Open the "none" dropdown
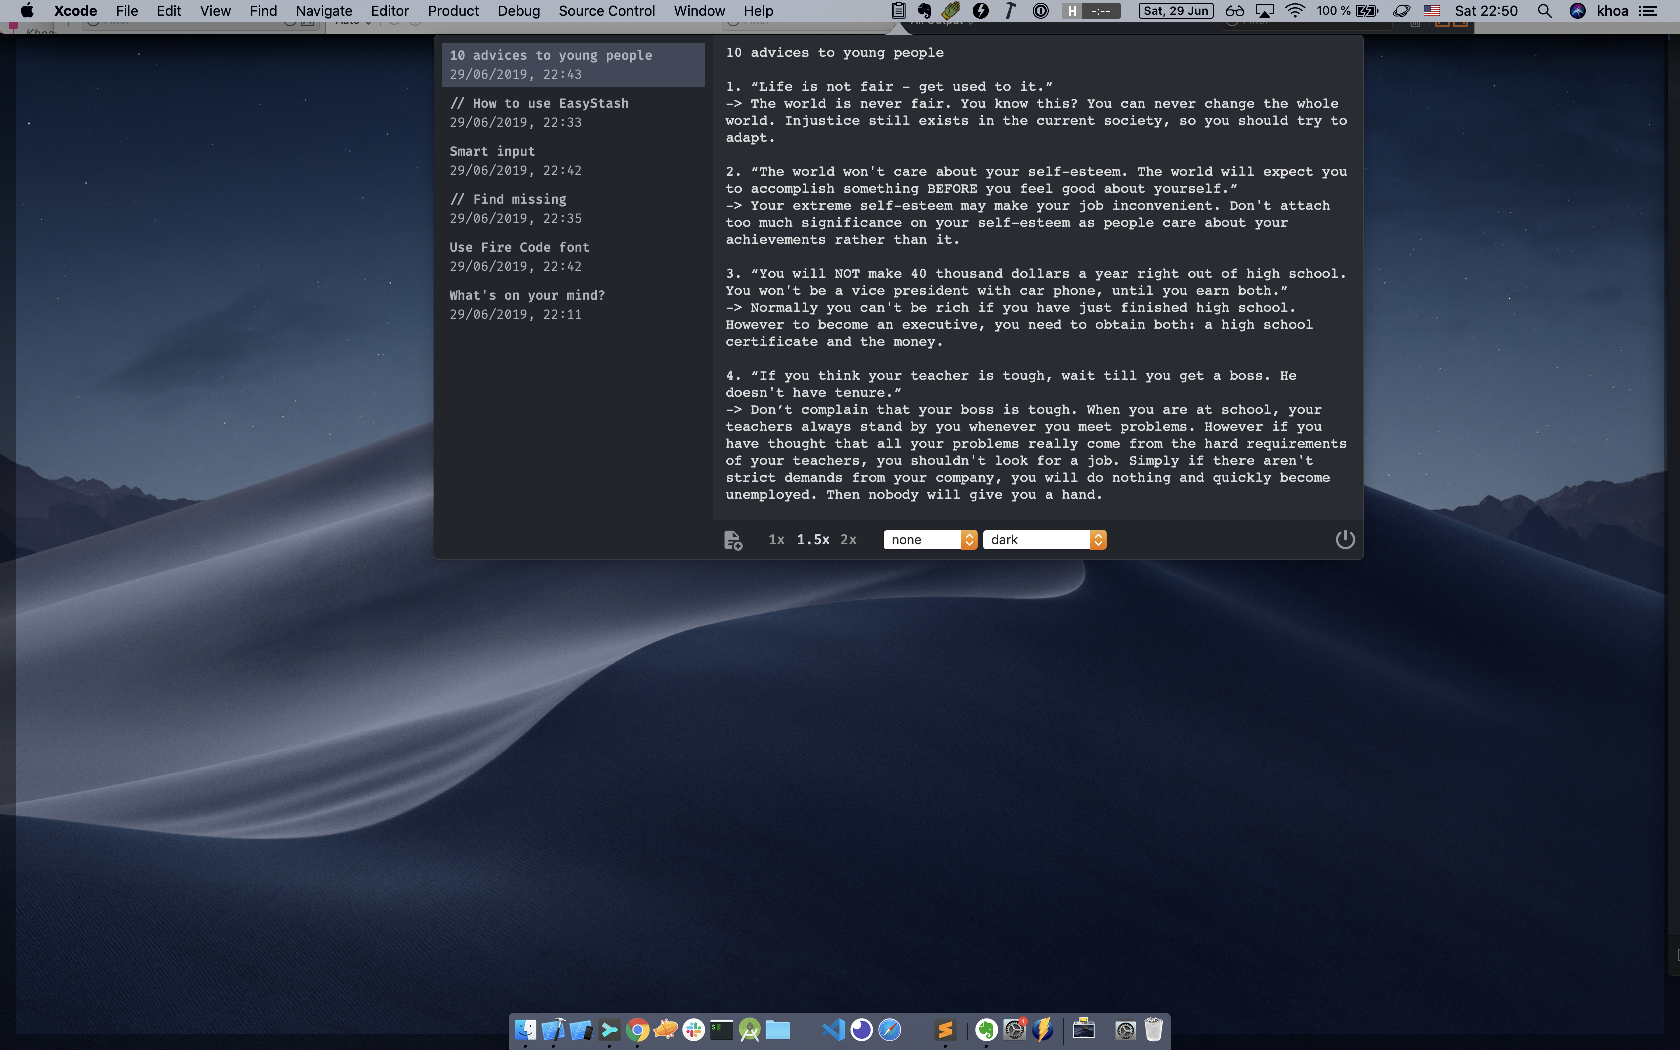1680x1050 pixels. coord(929,539)
